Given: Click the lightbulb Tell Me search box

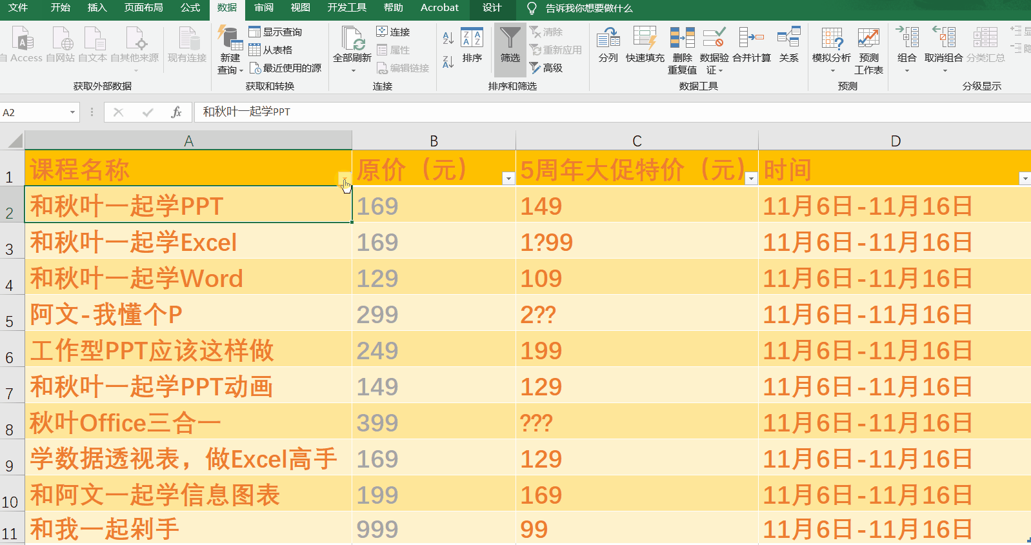Looking at the screenshot, I should (579, 8).
